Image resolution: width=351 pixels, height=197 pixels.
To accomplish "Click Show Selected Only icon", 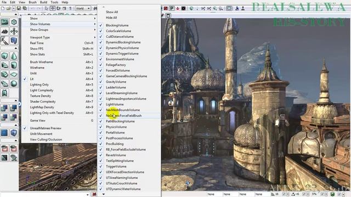I will tap(4, 148).
